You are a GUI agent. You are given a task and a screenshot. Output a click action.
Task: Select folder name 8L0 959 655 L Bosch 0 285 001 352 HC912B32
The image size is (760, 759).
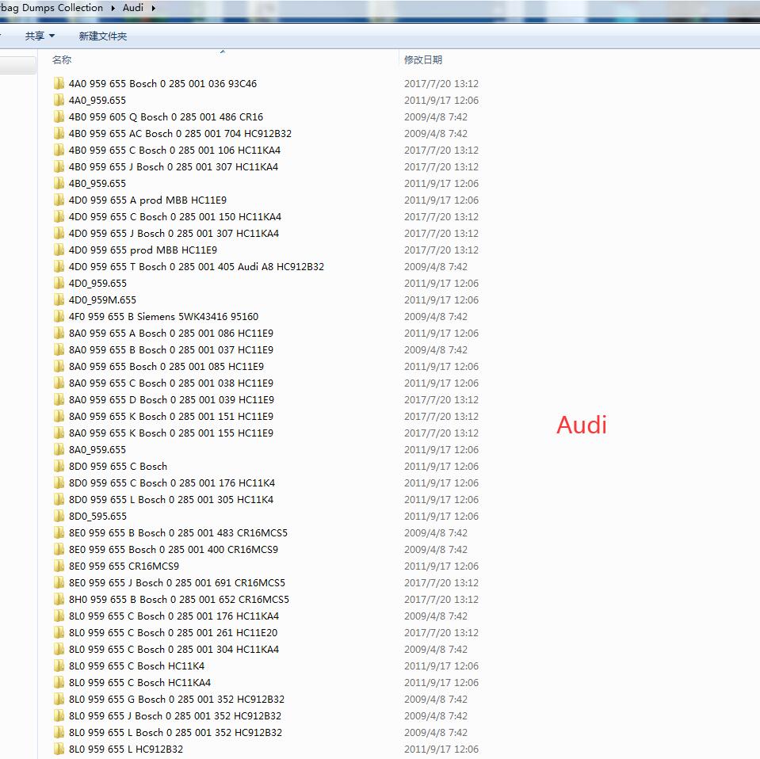[x=175, y=732]
